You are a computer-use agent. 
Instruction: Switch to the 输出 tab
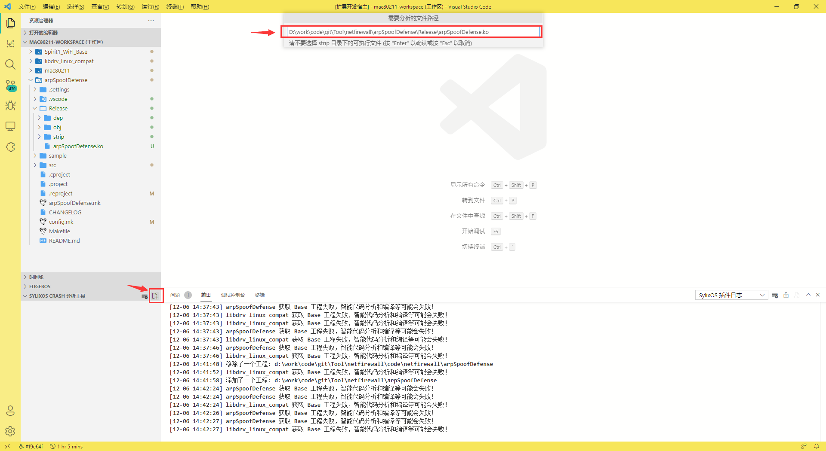[206, 295]
